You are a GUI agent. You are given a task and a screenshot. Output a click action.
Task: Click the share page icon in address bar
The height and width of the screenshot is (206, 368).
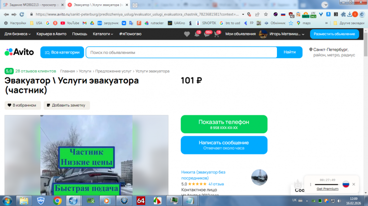point(257,14)
